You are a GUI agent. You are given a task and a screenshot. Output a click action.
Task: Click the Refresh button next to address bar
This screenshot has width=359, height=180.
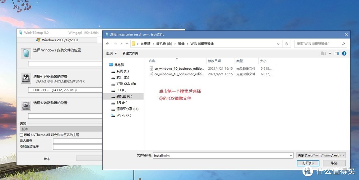click(x=287, y=44)
